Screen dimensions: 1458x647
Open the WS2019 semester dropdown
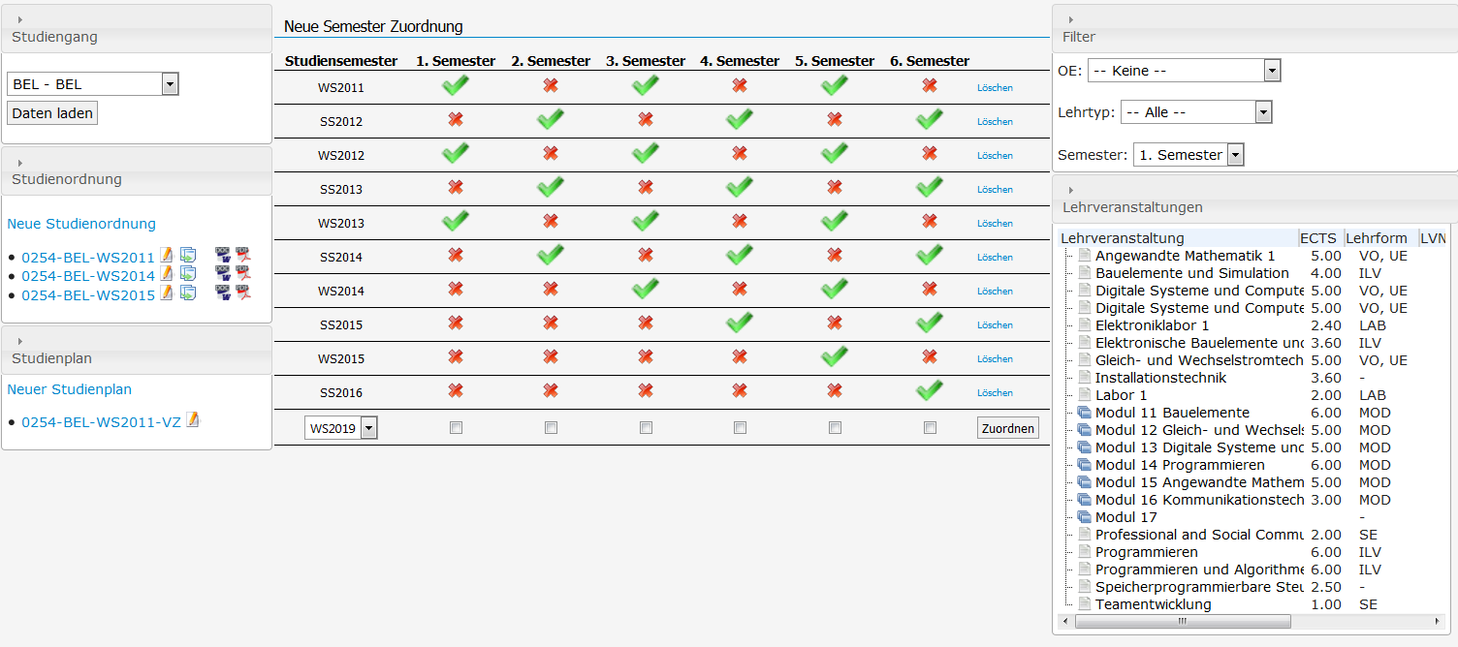click(x=368, y=428)
